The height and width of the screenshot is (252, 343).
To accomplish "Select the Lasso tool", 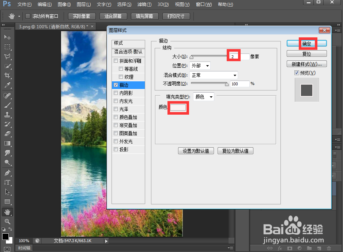I will coord(7,56).
